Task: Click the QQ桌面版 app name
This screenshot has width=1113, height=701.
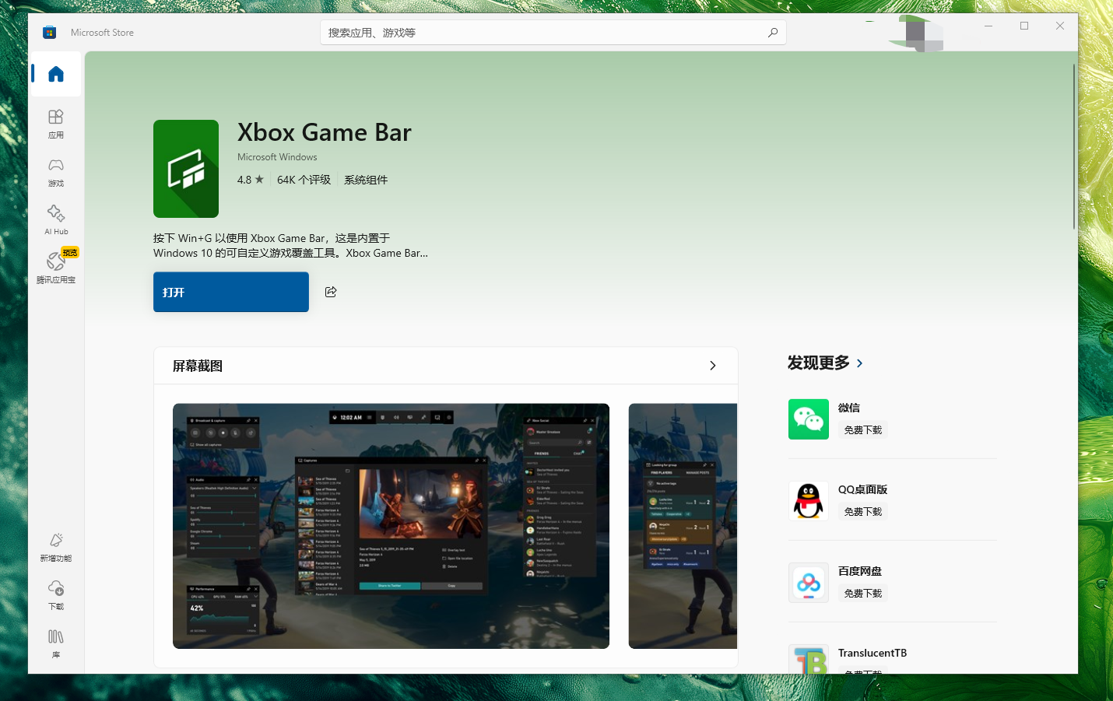Action: pyautogui.click(x=862, y=489)
